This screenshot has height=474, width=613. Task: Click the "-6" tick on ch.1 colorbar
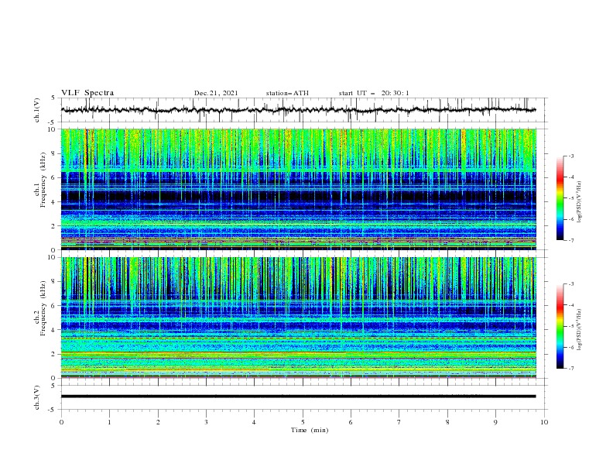[571, 219]
